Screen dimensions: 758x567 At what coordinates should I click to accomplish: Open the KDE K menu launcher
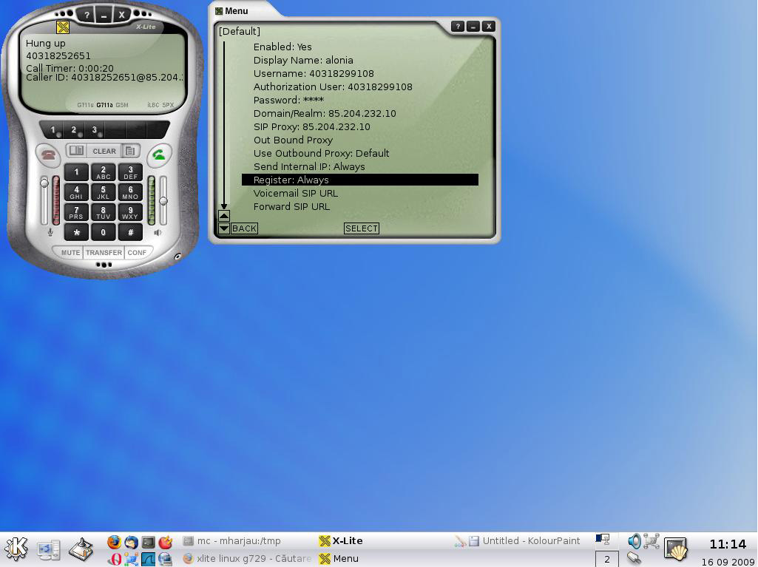16,549
